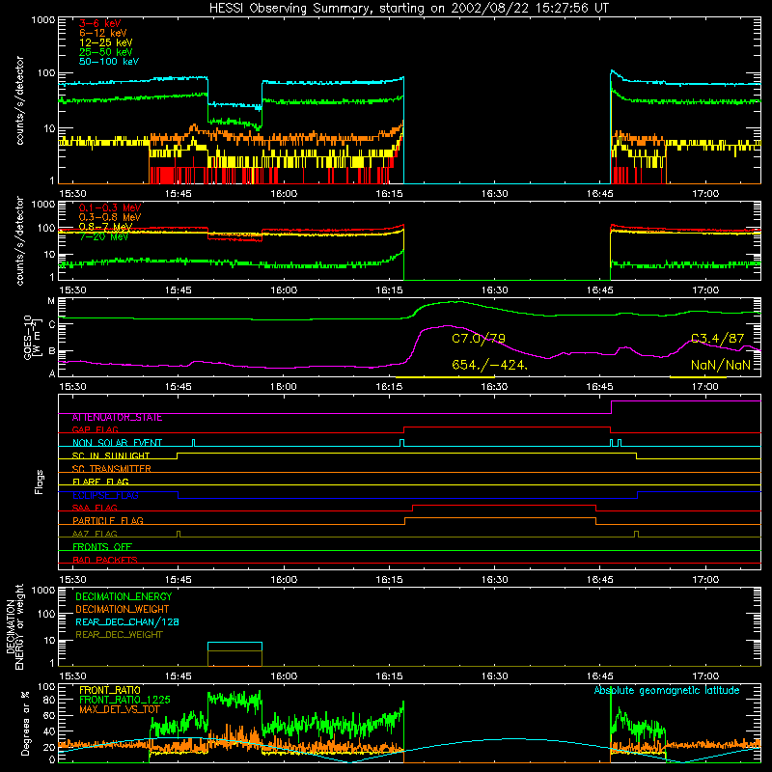Click the 0.1-0.3 MeV legend entry
Image resolution: width=772 pixels, height=772 pixels.
coord(110,207)
